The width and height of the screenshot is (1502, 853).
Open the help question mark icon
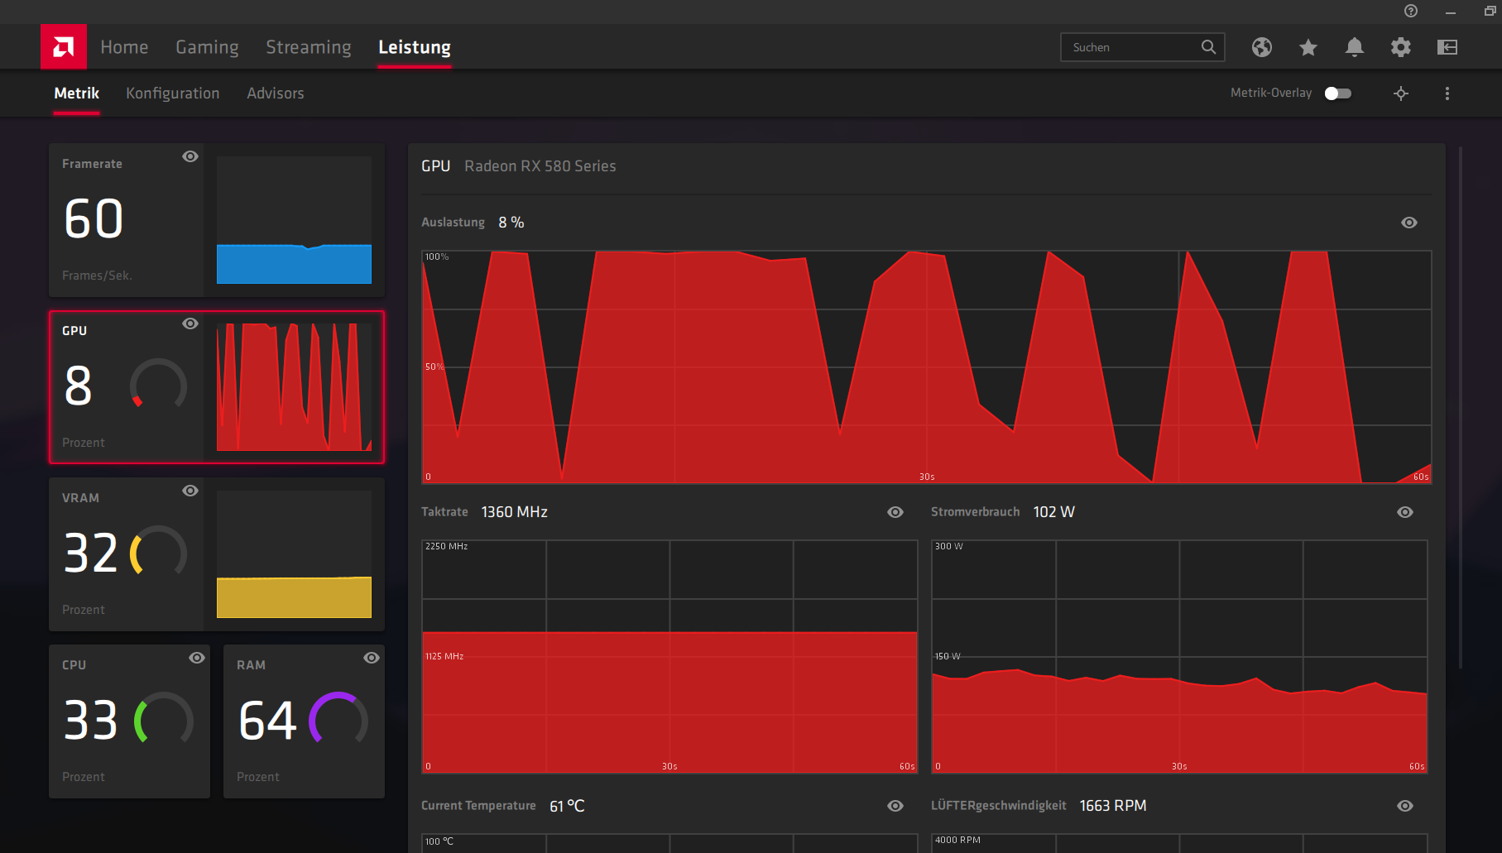[x=1411, y=11]
